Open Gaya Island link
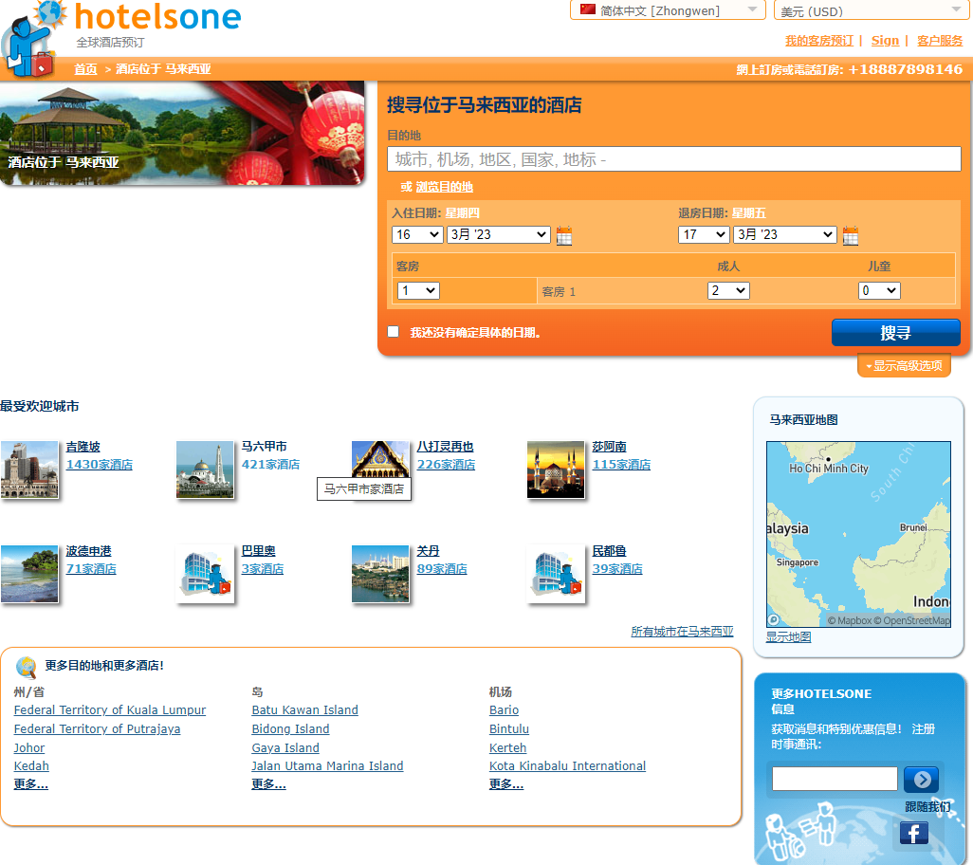Viewport: 973px width, 865px height. coord(285,747)
